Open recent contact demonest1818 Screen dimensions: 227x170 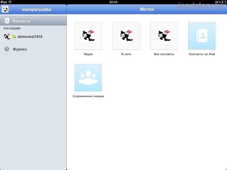[x=33, y=36]
